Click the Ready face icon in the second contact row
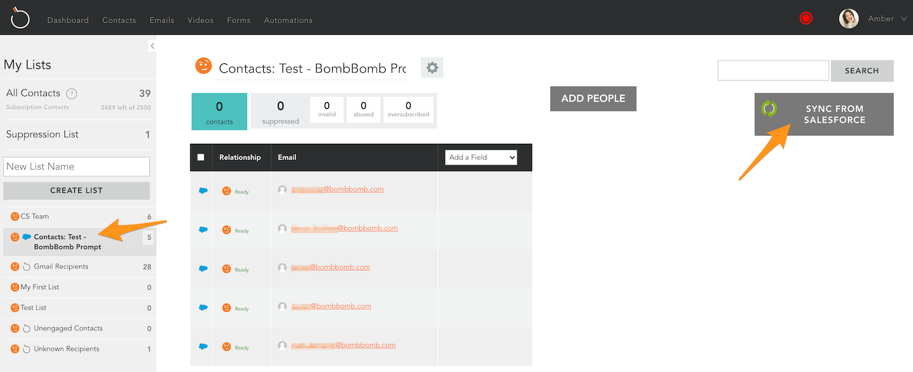 (227, 230)
